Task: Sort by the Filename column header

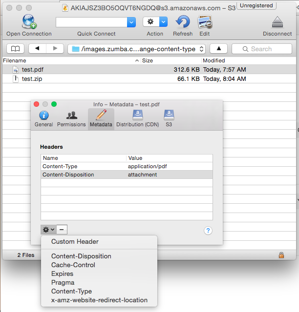Action: tap(71, 60)
